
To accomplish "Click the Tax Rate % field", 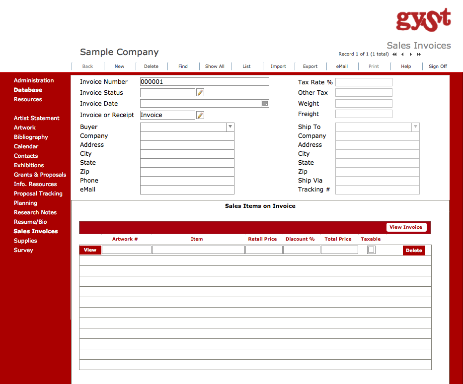I will [364, 82].
